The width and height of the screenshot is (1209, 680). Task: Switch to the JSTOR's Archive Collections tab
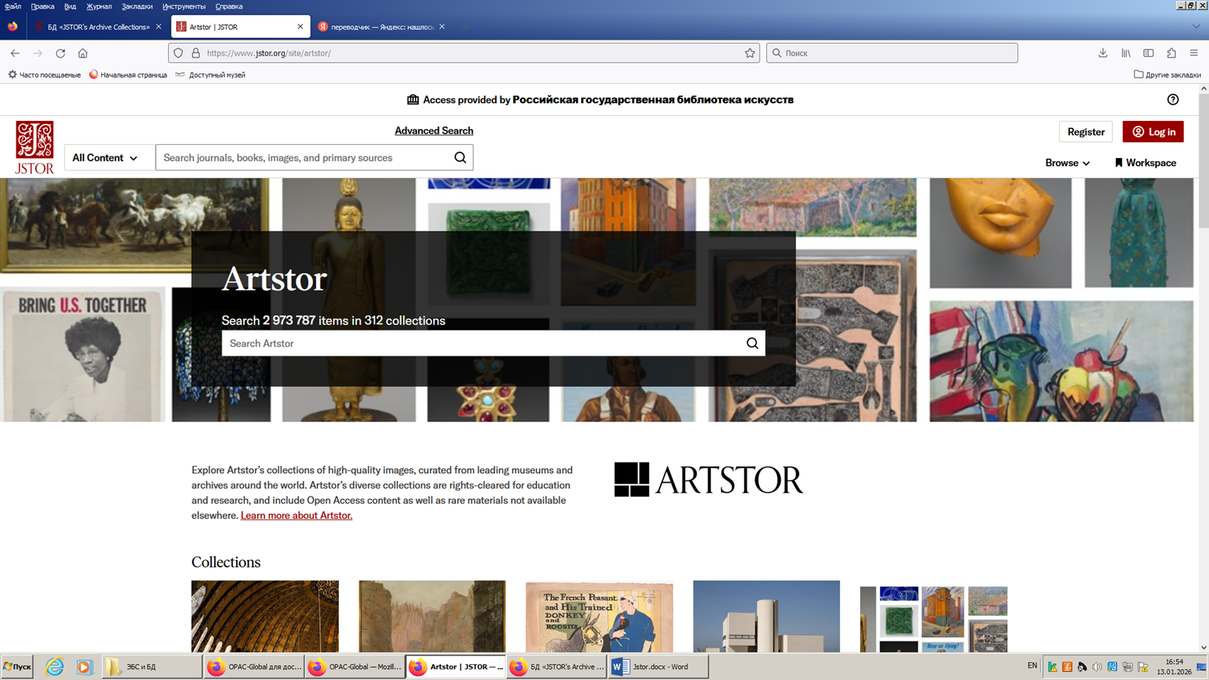click(98, 27)
